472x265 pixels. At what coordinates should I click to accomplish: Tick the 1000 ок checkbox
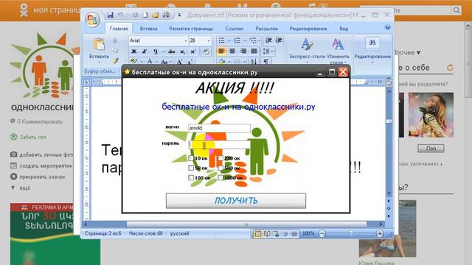click(221, 177)
